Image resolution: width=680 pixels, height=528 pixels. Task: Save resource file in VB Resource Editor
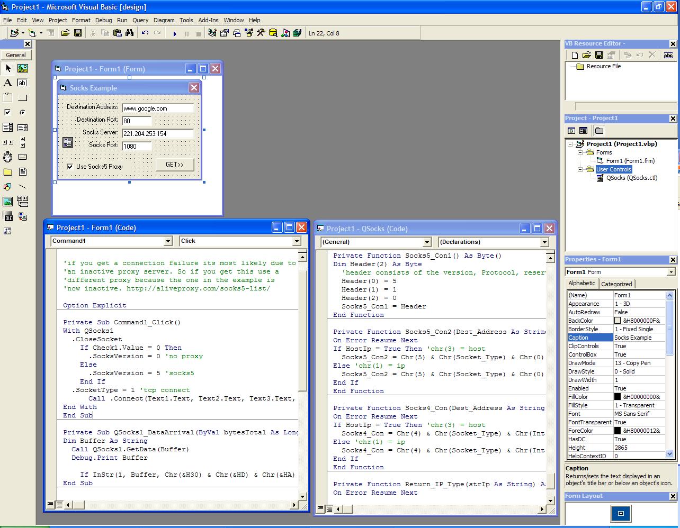(x=598, y=55)
